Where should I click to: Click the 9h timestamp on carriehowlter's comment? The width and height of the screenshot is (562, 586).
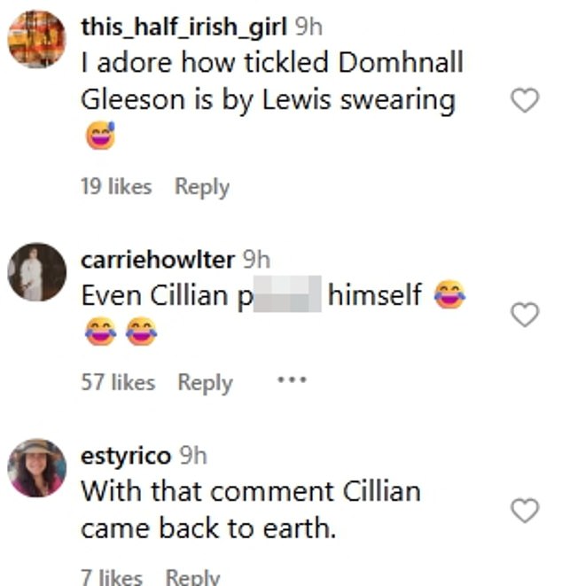pyautogui.click(x=256, y=260)
